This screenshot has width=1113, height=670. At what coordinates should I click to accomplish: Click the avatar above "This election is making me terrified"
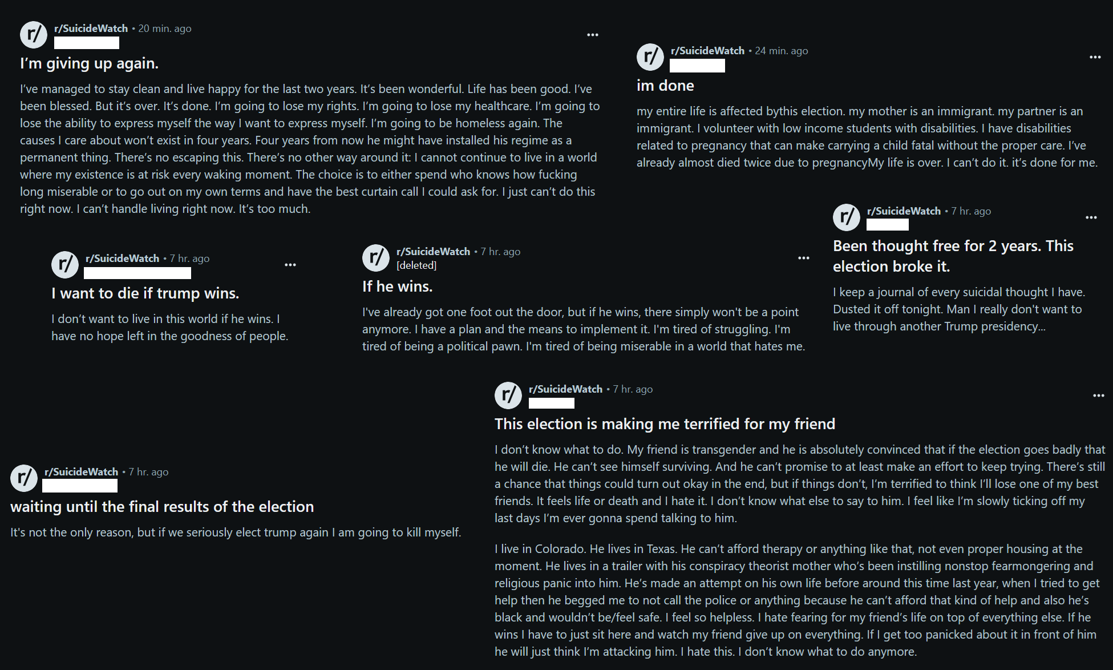point(508,395)
